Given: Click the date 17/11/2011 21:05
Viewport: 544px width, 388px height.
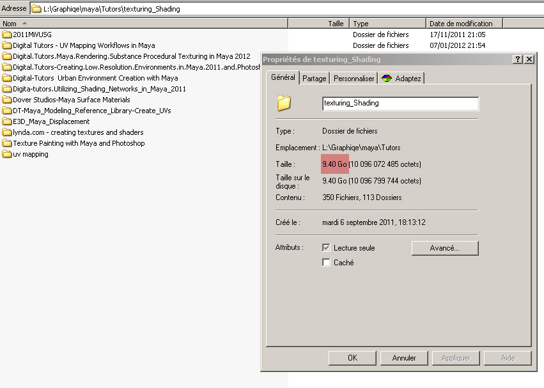Looking at the screenshot, I should [x=457, y=35].
